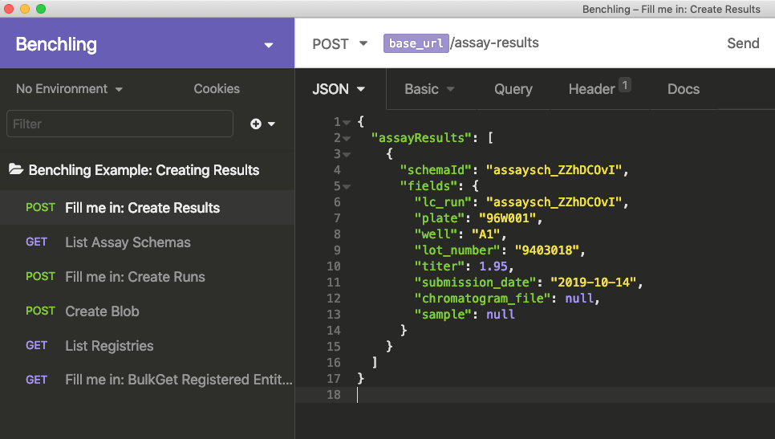Focus the request Filter field
Image resolution: width=775 pixels, height=439 pixels.
[x=120, y=124]
